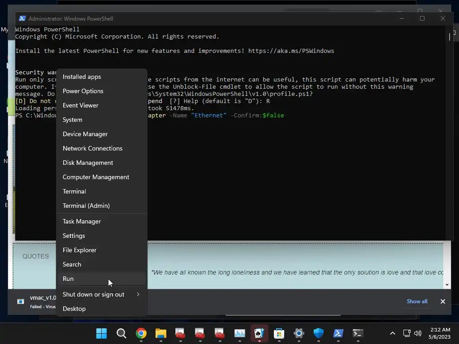The height and width of the screenshot is (344, 459).
Task: Minimize the PowerShell window
Action: pyautogui.click(x=402, y=18)
